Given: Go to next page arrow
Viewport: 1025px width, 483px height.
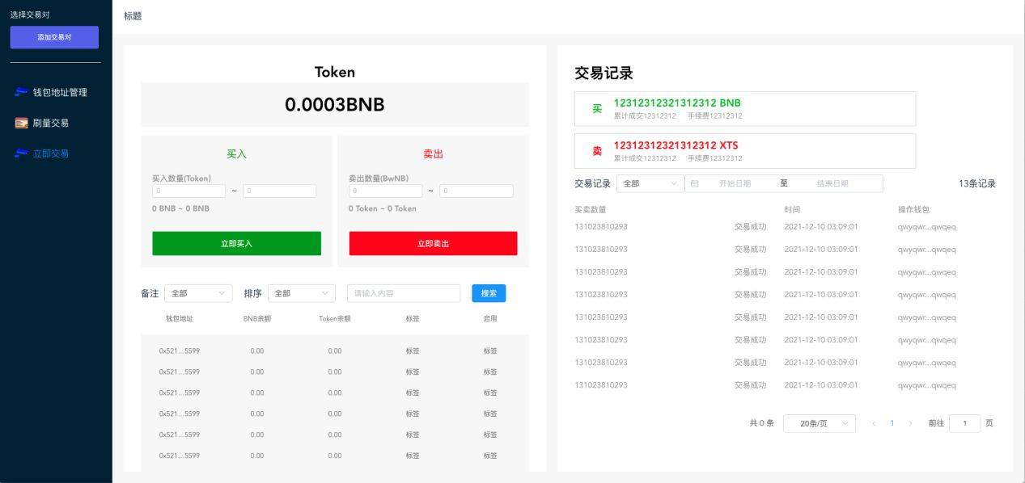Looking at the screenshot, I should (910, 423).
